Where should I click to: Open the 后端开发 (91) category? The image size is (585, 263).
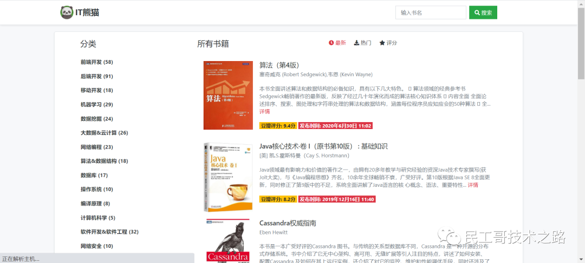coord(96,76)
